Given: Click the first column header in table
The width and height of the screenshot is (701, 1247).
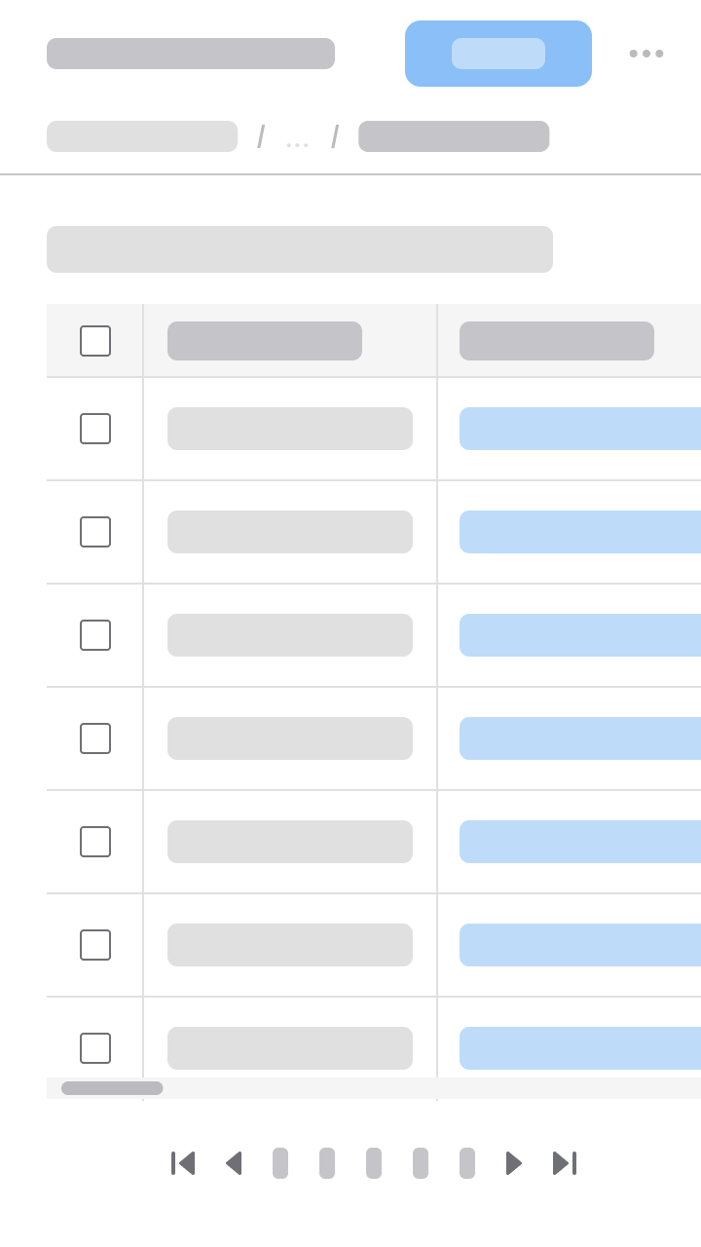Looking at the screenshot, I should (x=265, y=341).
